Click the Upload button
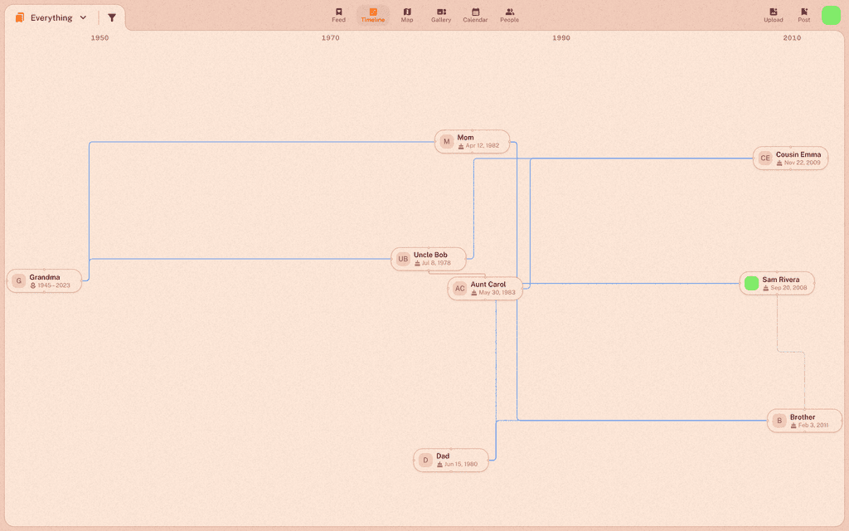This screenshot has height=531, width=849. pyautogui.click(x=773, y=15)
